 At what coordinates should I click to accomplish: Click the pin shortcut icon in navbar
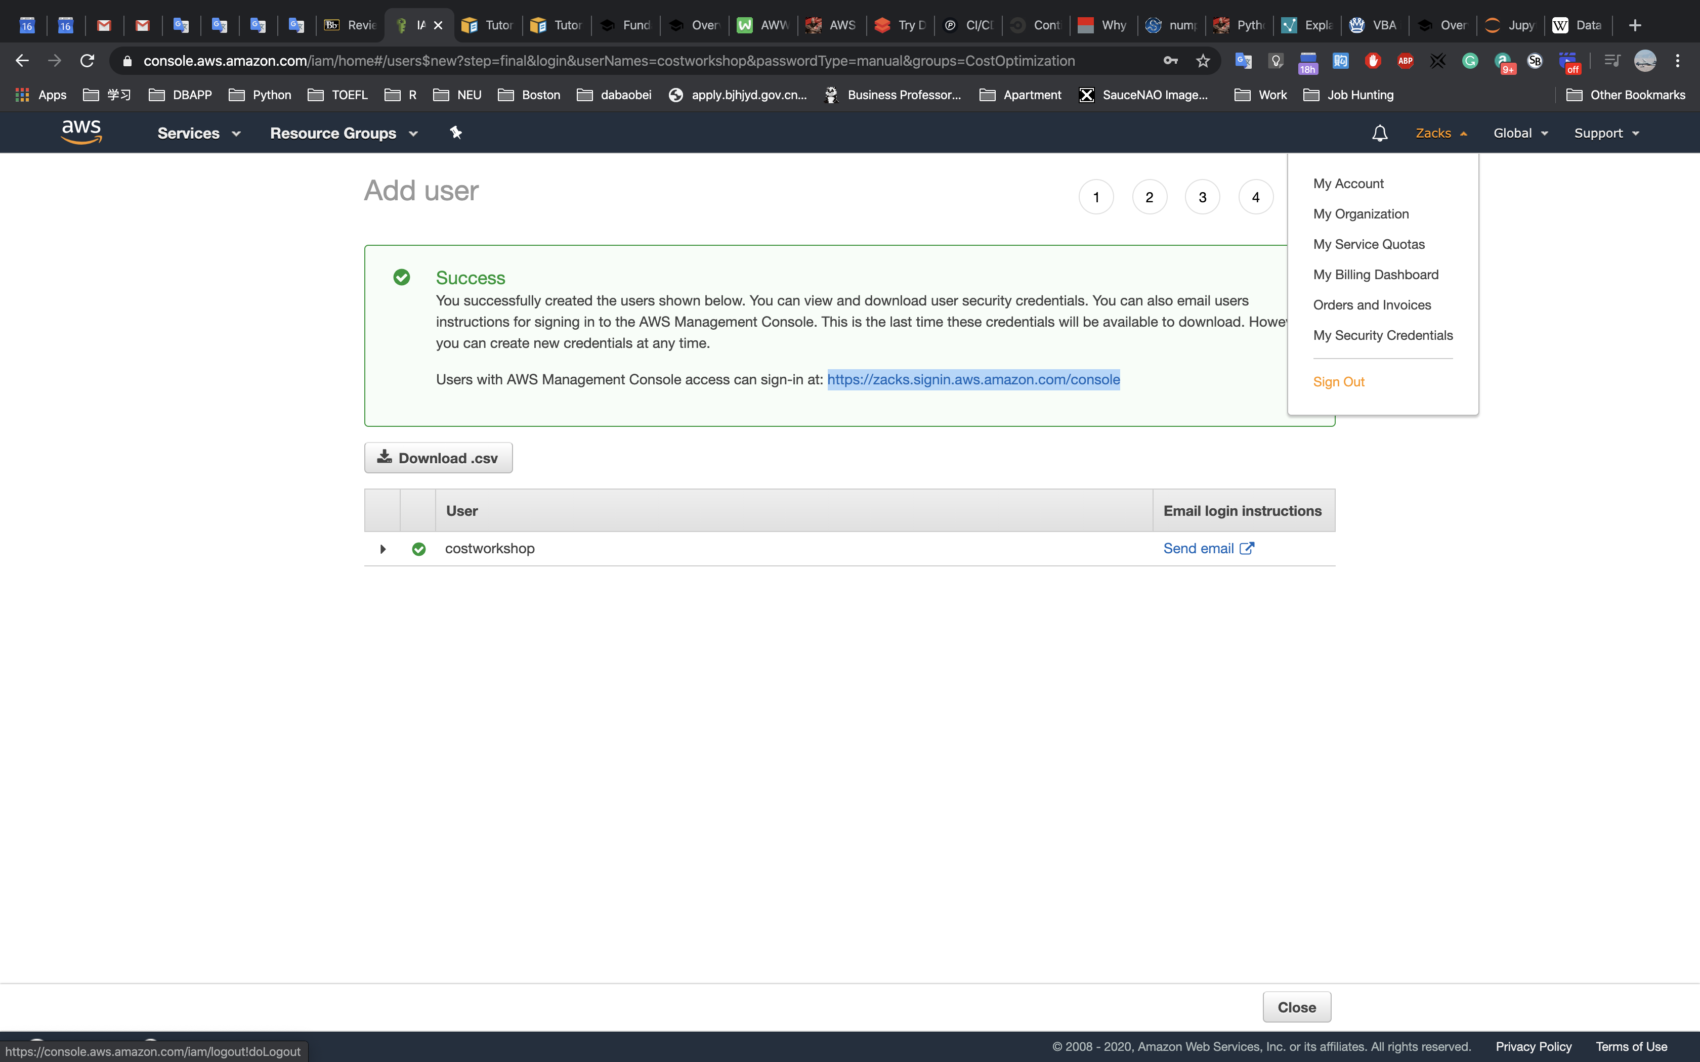click(x=456, y=132)
